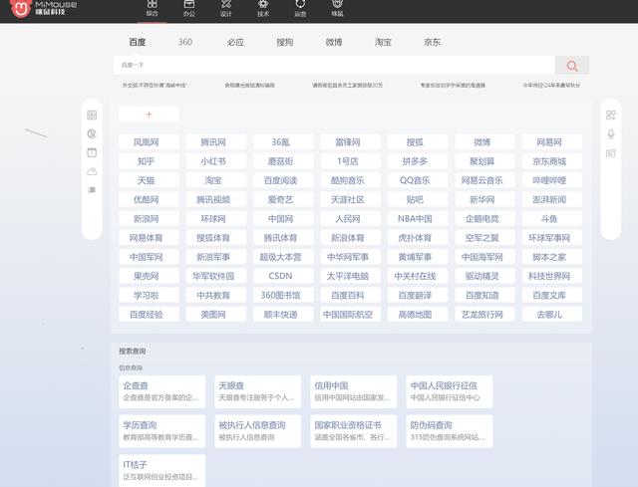
Task: Open the 爱奇艺 link
Action: 283,199
